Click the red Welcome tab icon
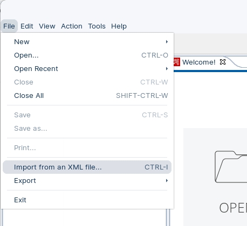This screenshot has width=247, height=226. pyautogui.click(x=177, y=62)
